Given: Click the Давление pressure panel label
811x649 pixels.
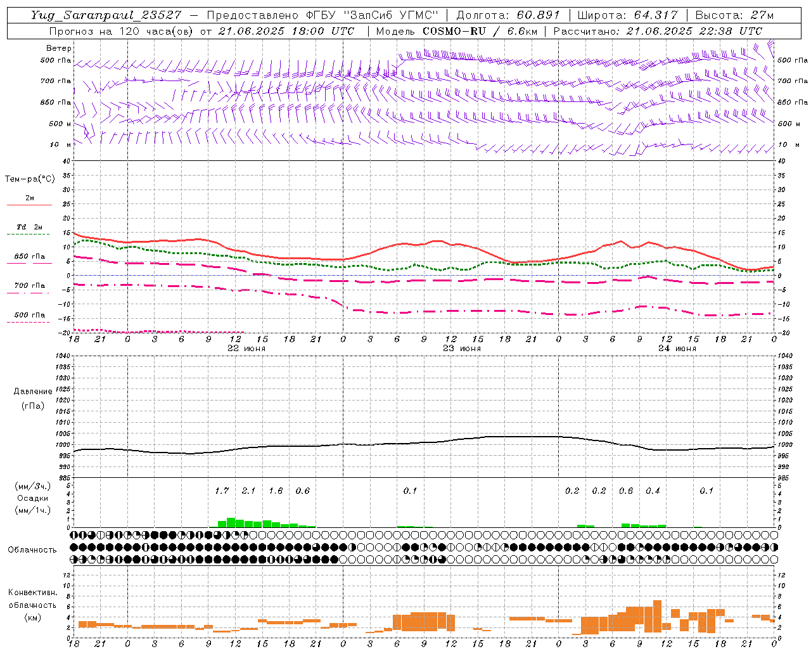Looking at the screenshot, I should click(x=32, y=392).
